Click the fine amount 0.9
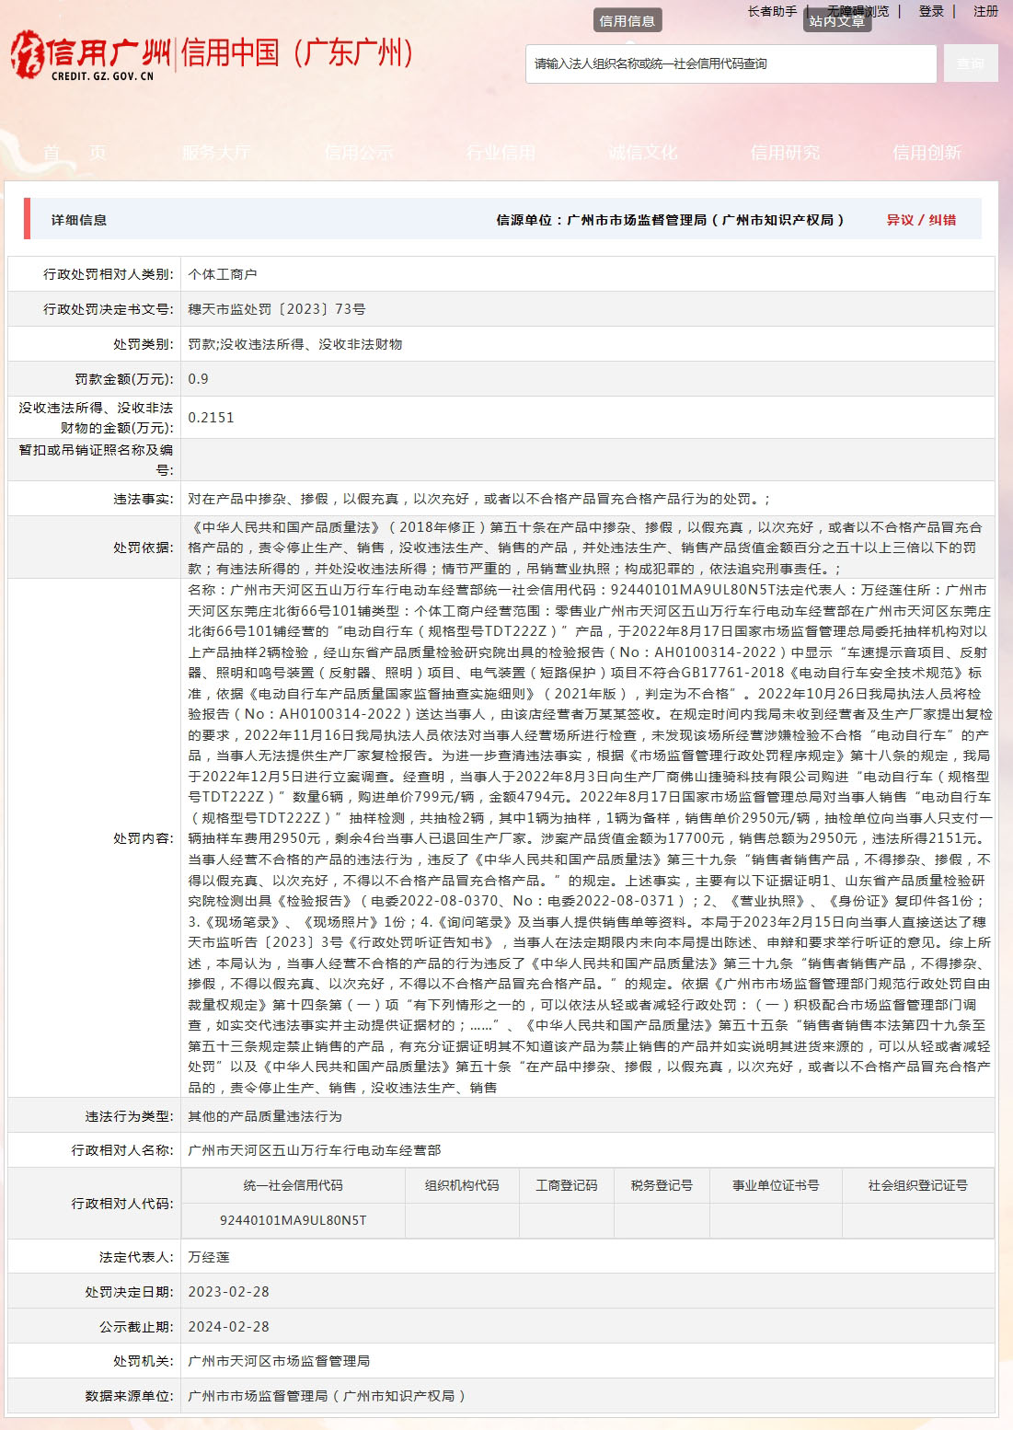This screenshot has width=1013, height=1430. 199,379
